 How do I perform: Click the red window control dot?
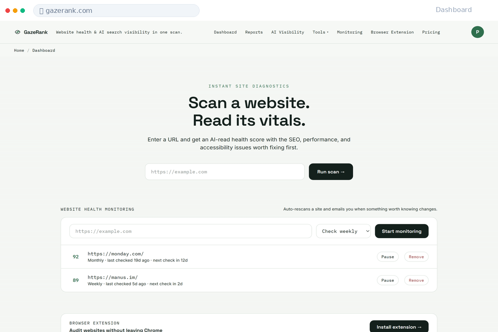(7, 10)
